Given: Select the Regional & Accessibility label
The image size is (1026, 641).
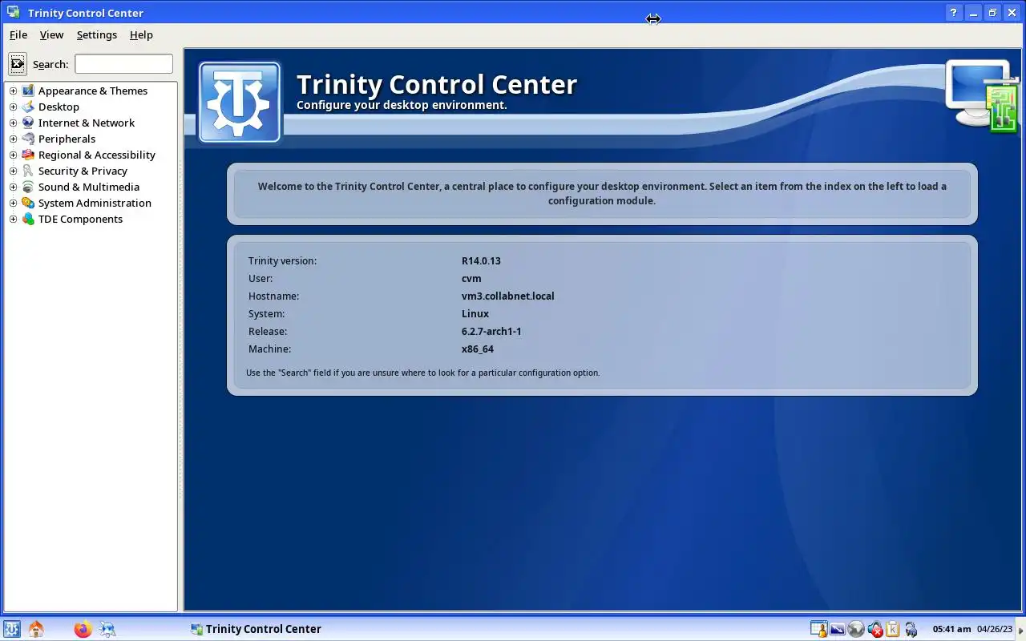Looking at the screenshot, I should coord(97,155).
